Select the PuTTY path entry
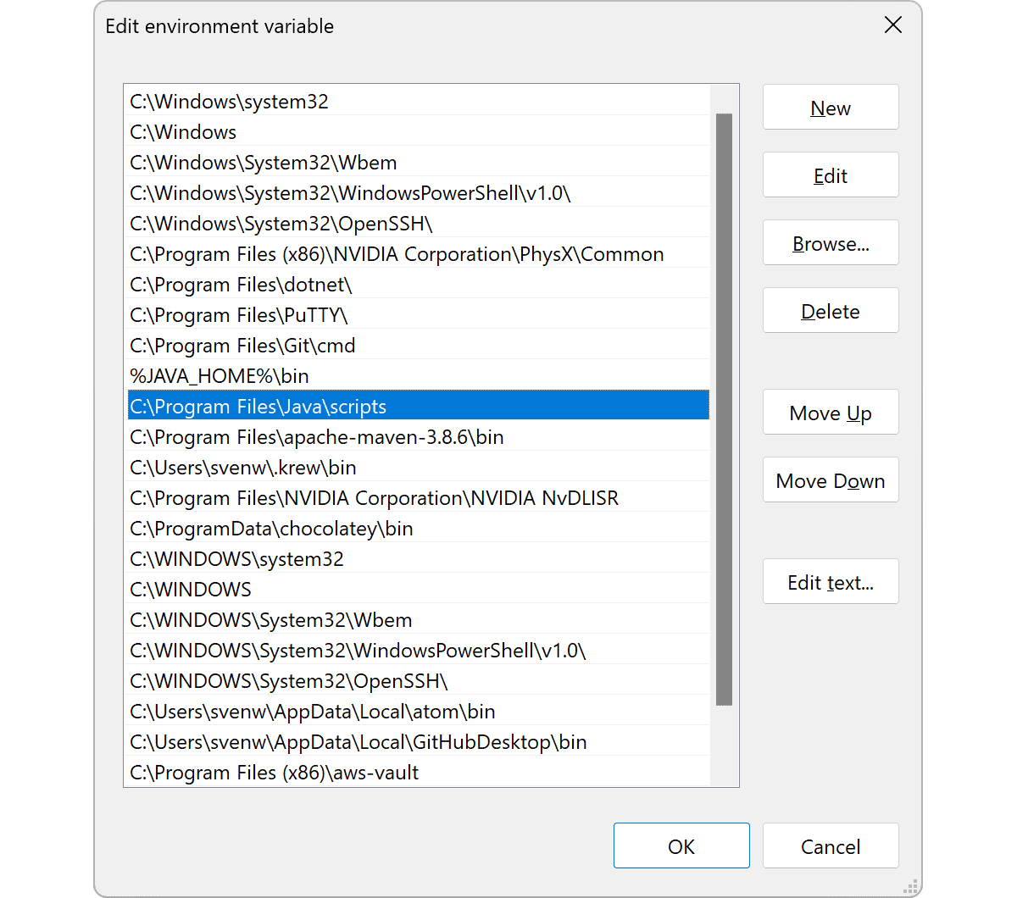This screenshot has width=1017, height=898. (x=239, y=315)
